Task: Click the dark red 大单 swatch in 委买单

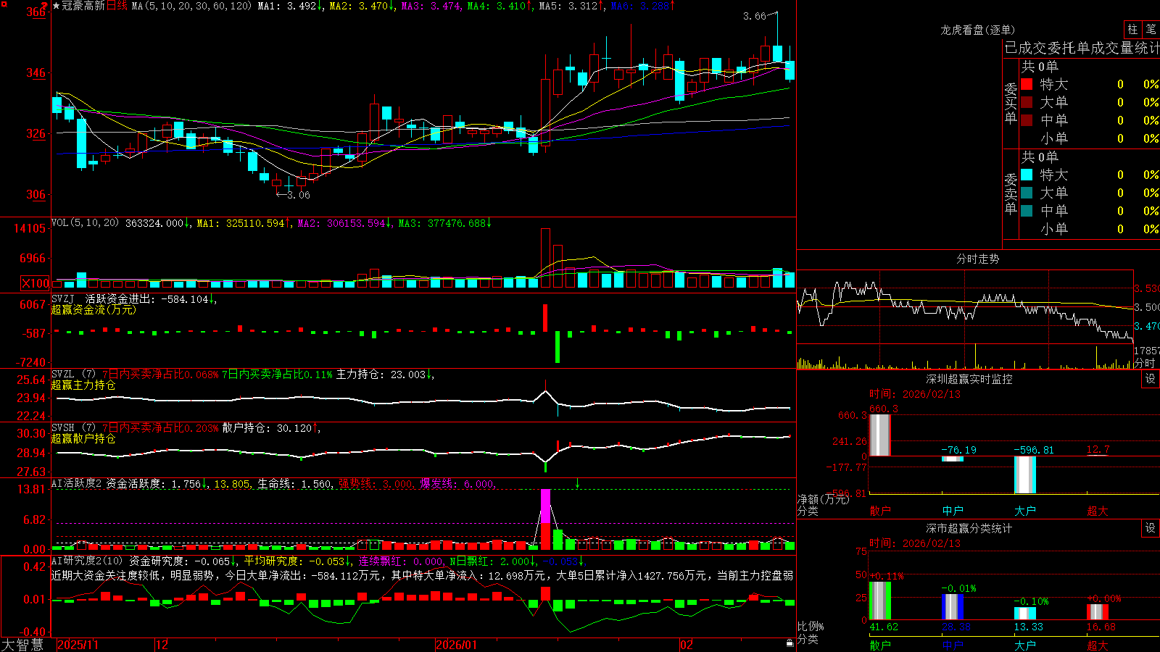Action: [1027, 102]
